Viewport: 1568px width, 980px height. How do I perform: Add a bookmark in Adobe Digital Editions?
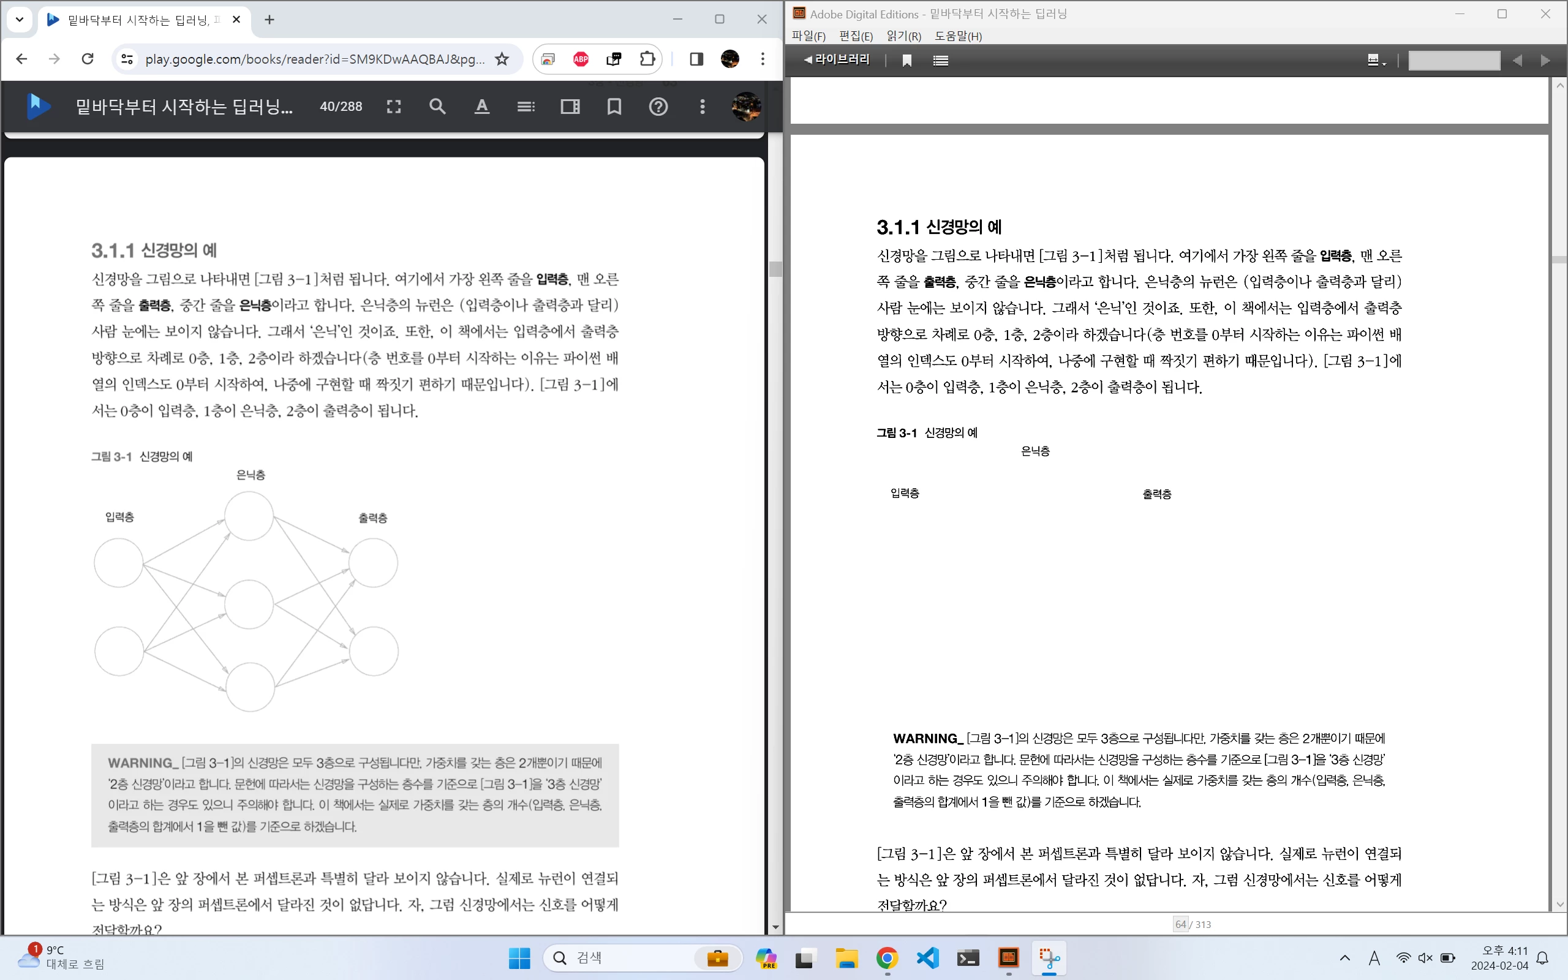click(x=907, y=60)
